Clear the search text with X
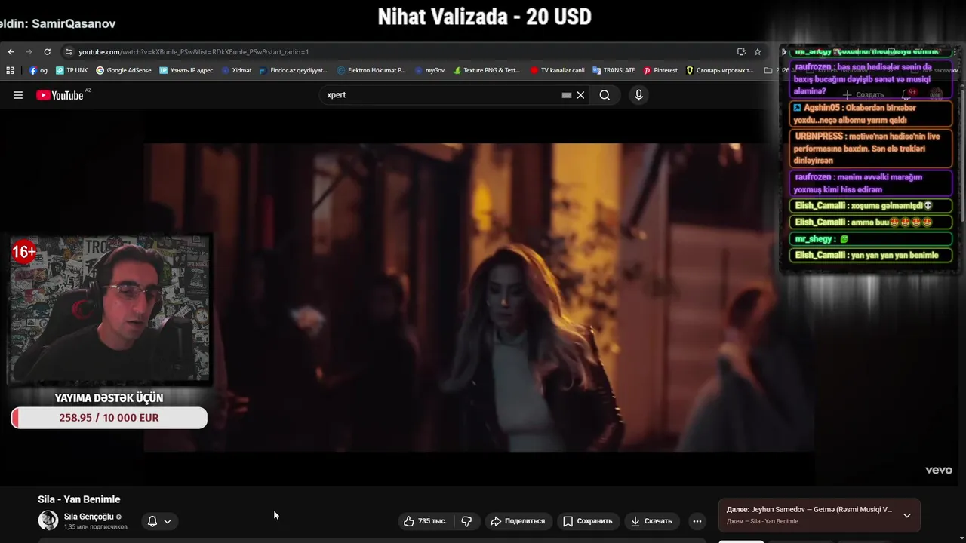Viewport: 966px width, 543px height. pyautogui.click(x=580, y=95)
